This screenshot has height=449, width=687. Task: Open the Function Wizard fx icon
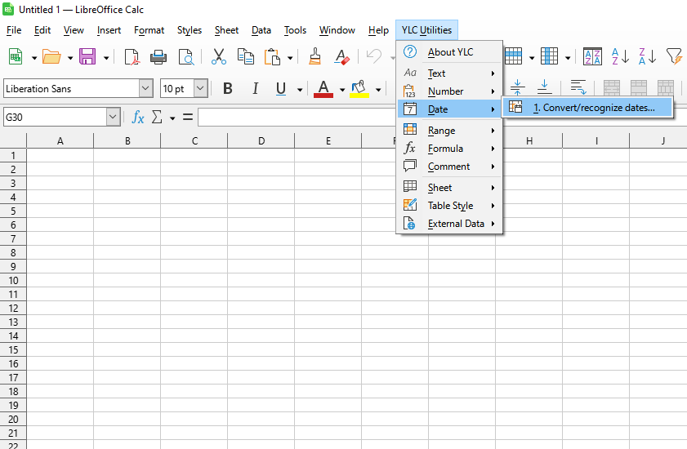tap(138, 117)
